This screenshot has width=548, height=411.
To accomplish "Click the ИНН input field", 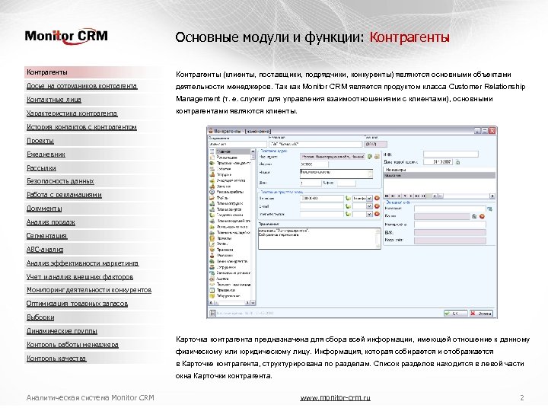I will coord(451,154).
